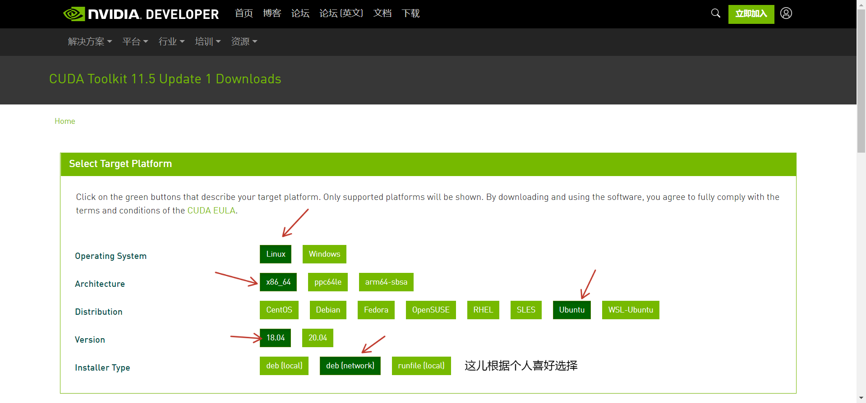The image size is (866, 403).
Task: Choose x86_64 architecture
Action: click(x=278, y=282)
